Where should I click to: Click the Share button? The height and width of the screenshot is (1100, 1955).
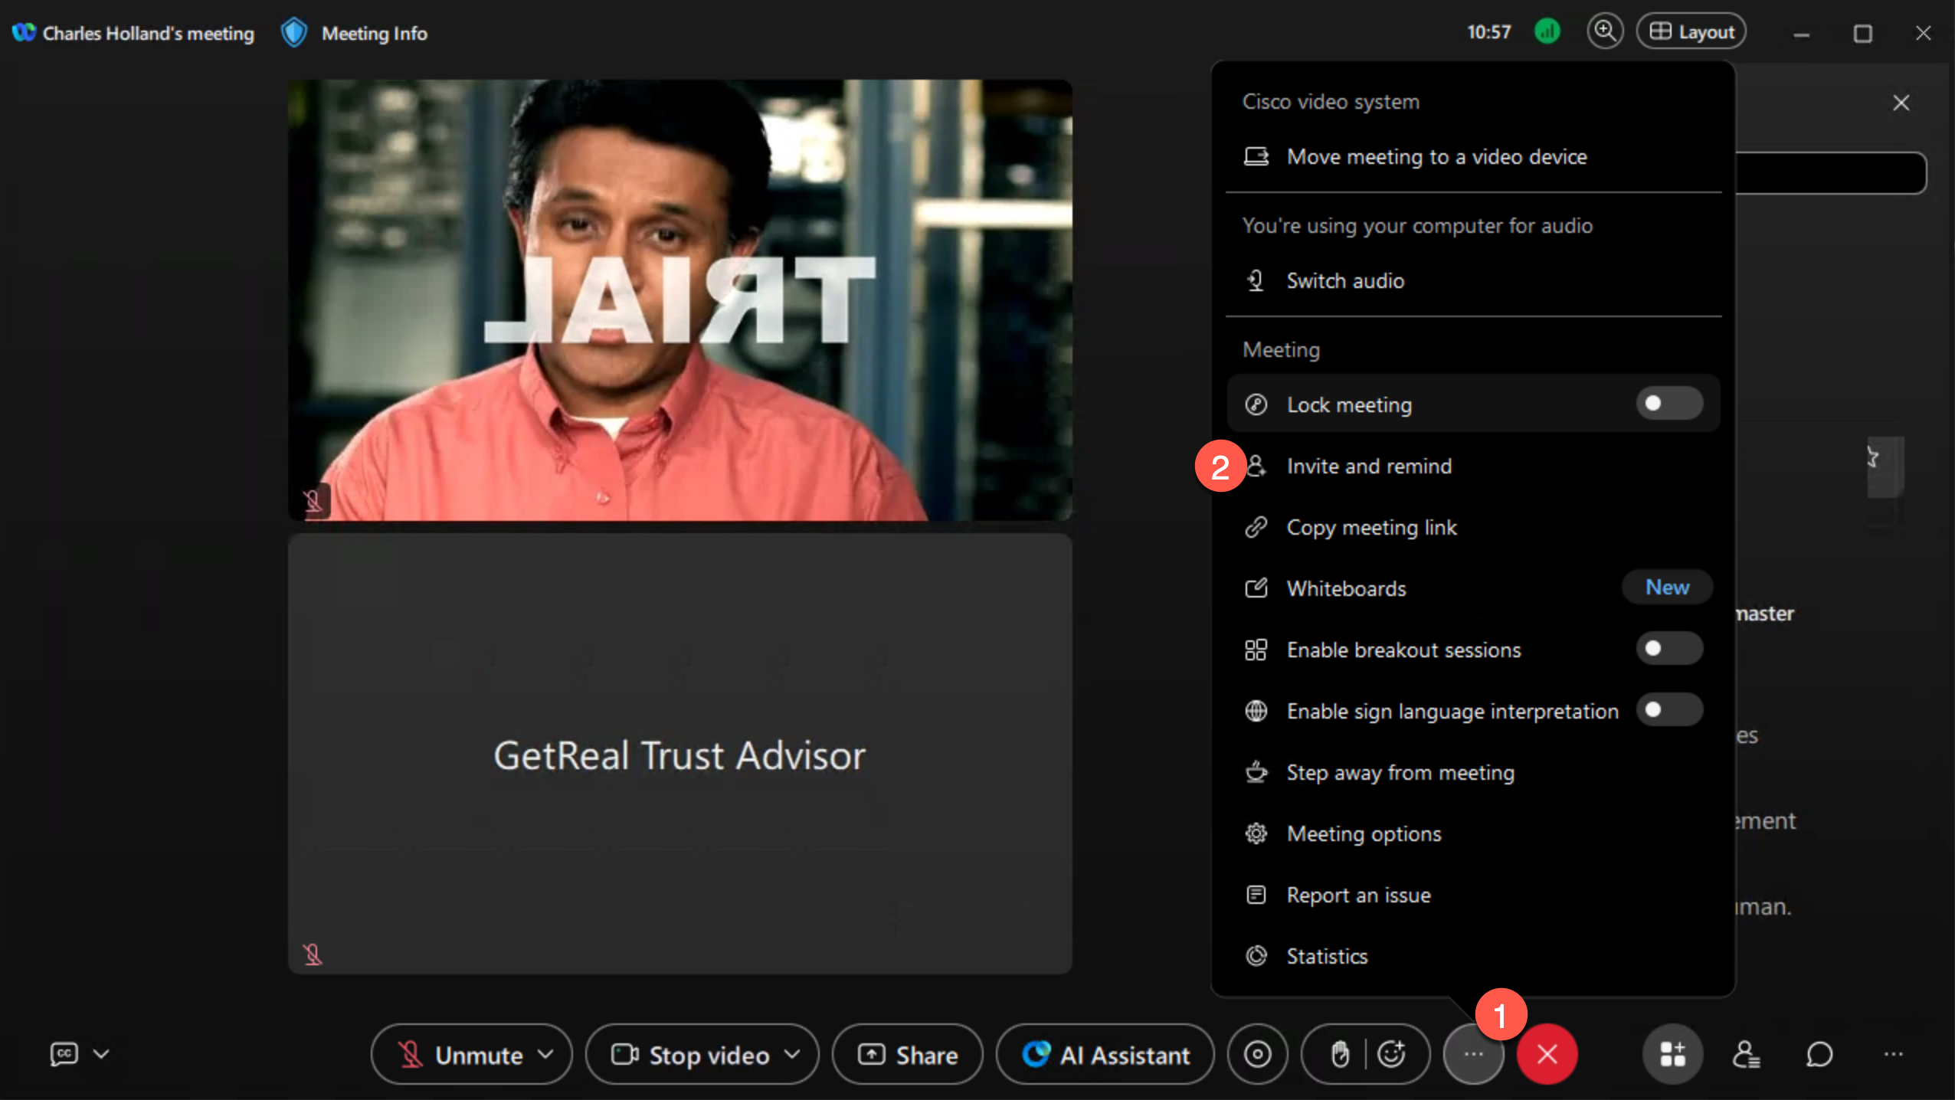pyautogui.click(x=908, y=1055)
